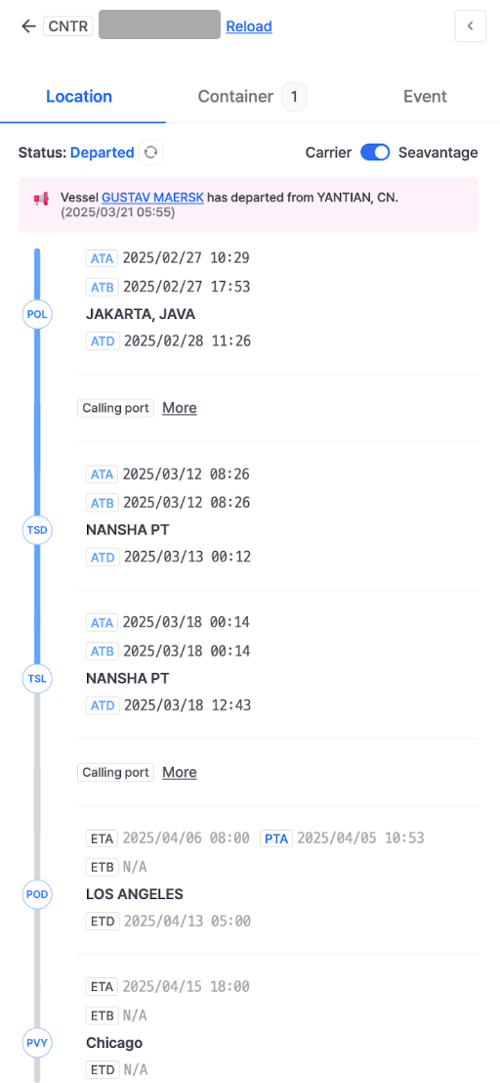Switch to the Container tab

(x=252, y=97)
